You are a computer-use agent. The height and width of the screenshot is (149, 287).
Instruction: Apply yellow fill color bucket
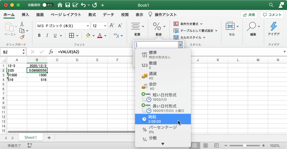point(88,35)
